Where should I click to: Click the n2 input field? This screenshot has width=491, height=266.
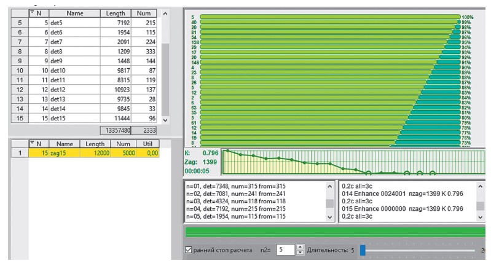coord(285,251)
